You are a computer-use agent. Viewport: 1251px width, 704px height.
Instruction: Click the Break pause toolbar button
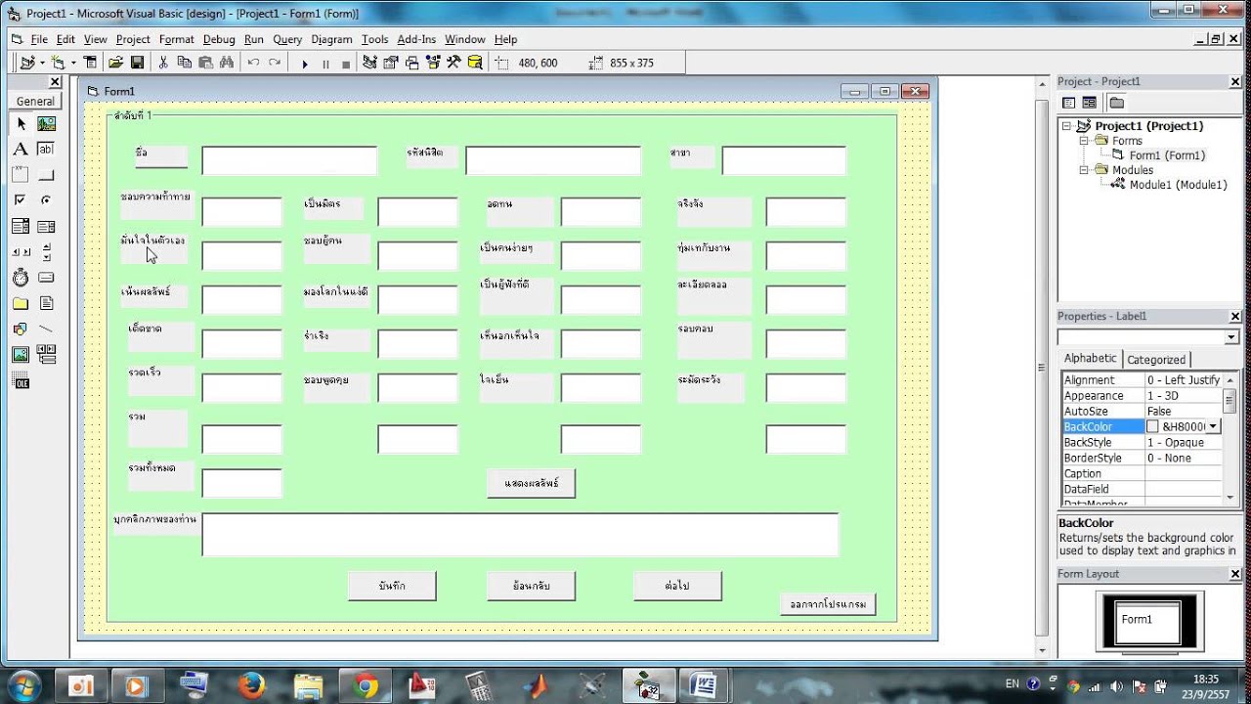pyautogui.click(x=325, y=64)
